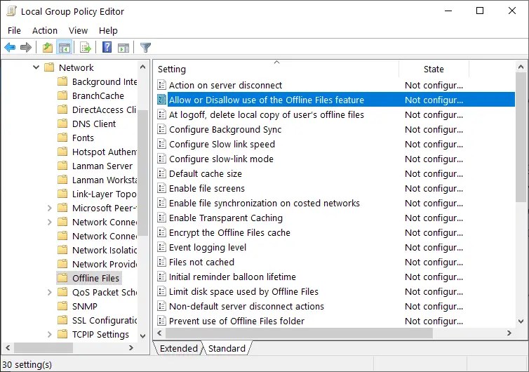The height and width of the screenshot is (372, 529).
Task: Open the Action menu
Action: pyautogui.click(x=44, y=31)
